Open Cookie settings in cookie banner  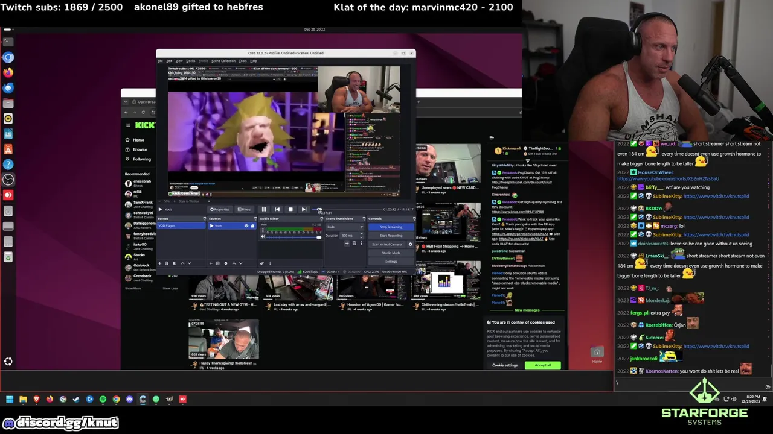505,365
